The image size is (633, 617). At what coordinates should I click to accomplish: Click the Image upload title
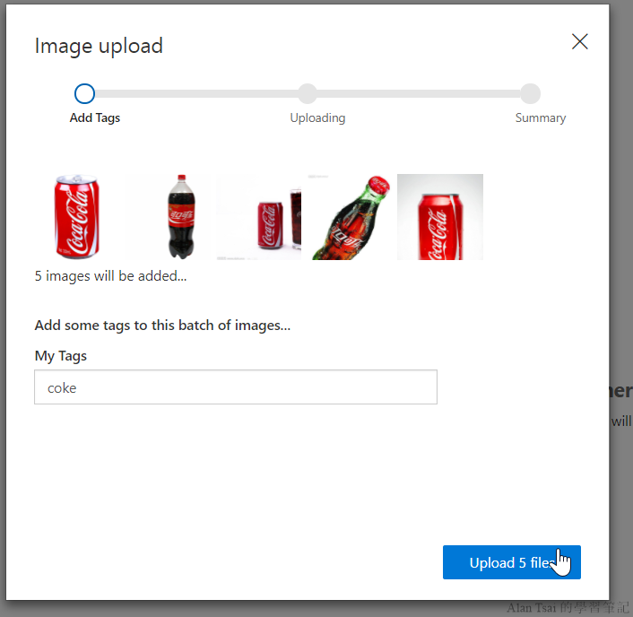(x=99, y=46)
